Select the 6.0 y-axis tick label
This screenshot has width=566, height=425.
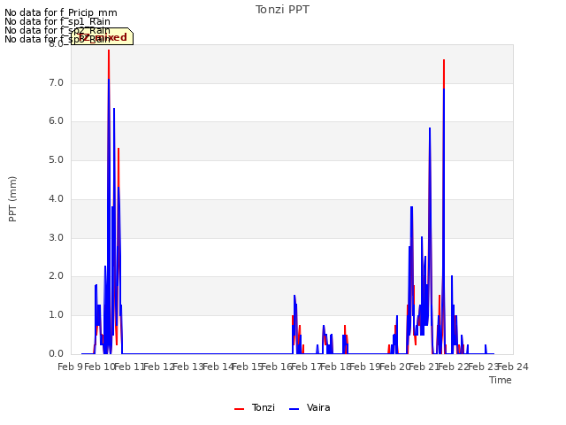click(x=56, y=121)
